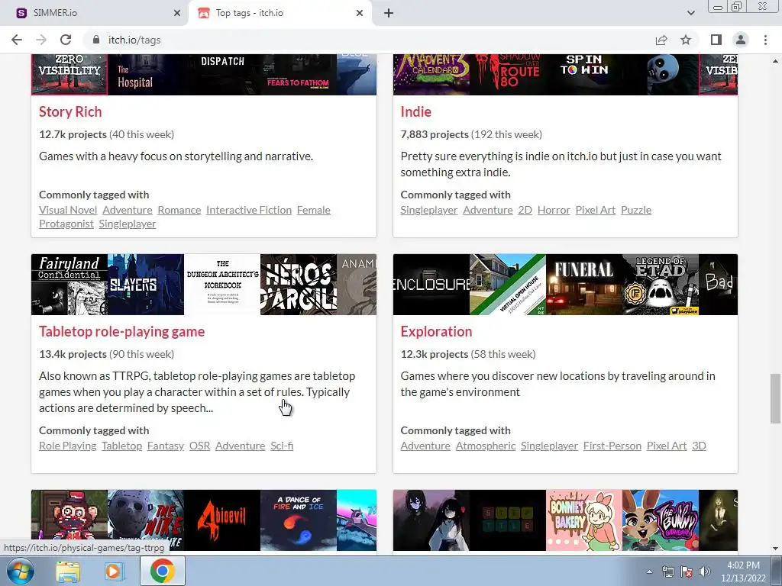Open the Slayers game thumbnail
Image resolution: width=782 pixels, height=586 pixels.
point(146,285)
